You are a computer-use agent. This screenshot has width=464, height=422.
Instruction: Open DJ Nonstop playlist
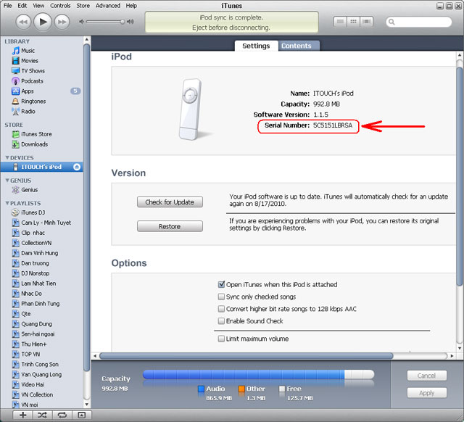(35, 273)
